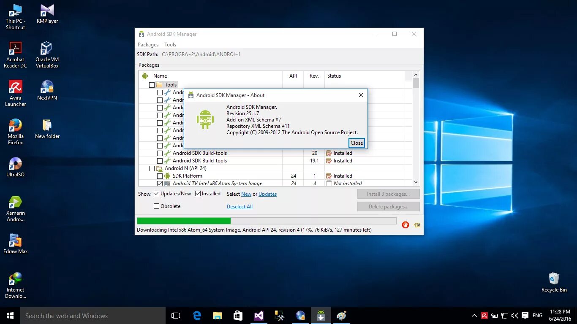Click the Delete packages button
Viewport: 577px width, 324px height.
pos(388,207)
